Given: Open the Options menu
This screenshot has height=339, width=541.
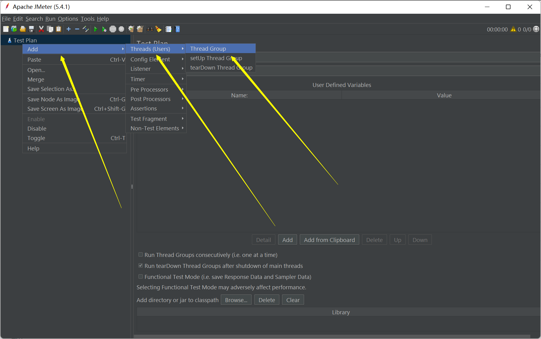Looking at the screenshot, I should (68, 19).
